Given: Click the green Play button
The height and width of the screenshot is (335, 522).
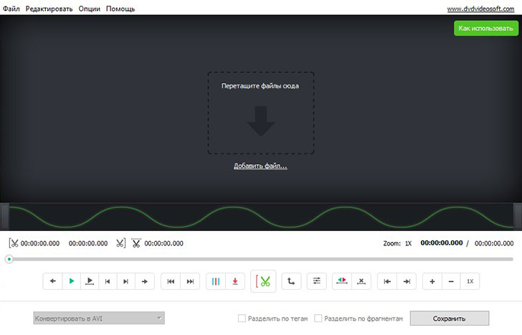Looking at the screenshot, I should (x=72, y=282).
